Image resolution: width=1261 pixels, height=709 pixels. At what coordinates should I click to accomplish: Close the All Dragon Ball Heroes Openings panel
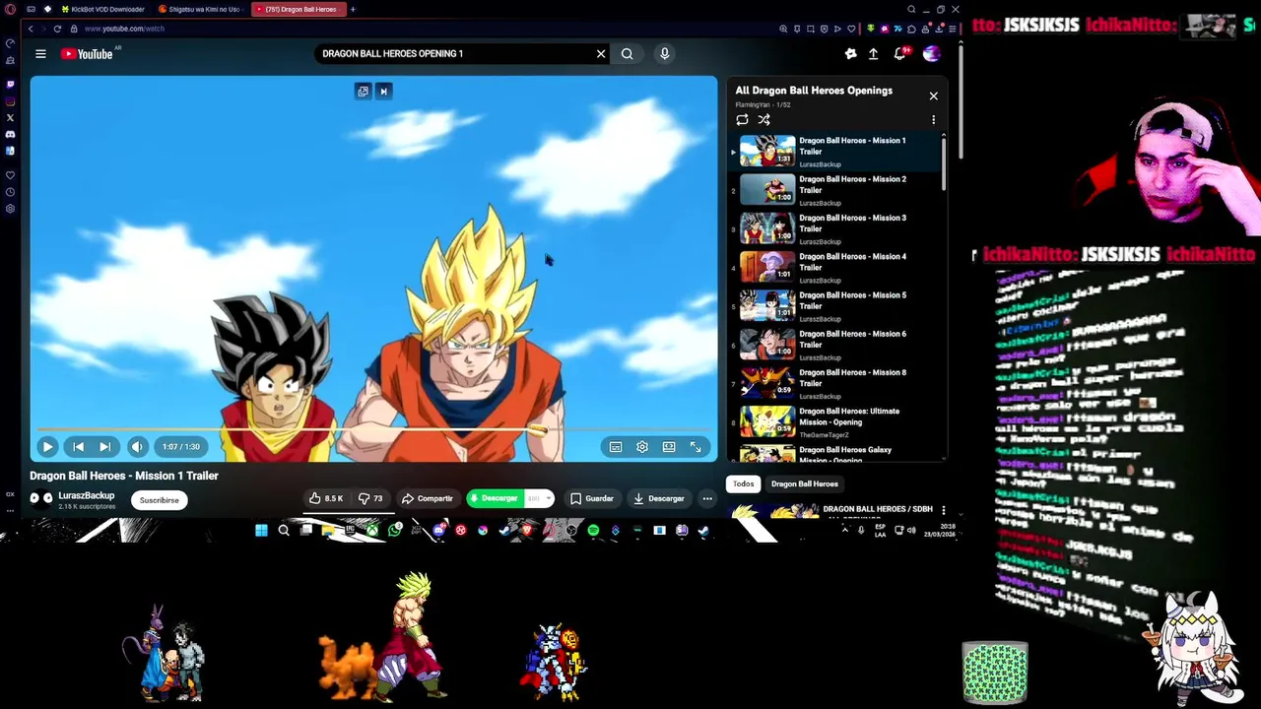click(934, 97)
